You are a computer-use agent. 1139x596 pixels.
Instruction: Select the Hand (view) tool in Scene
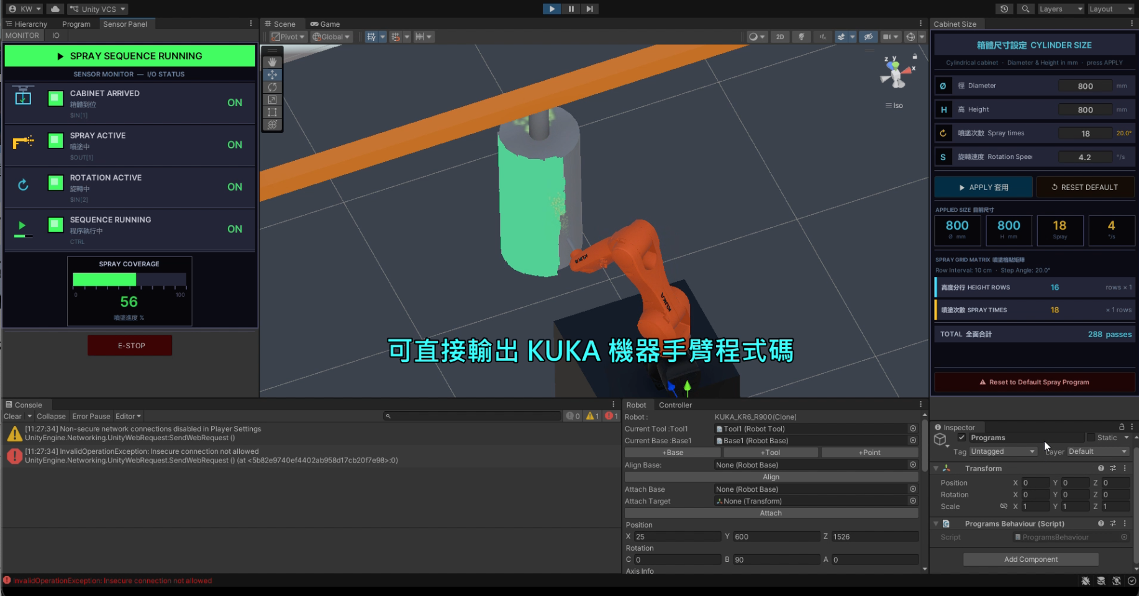(x=272, y=62)
